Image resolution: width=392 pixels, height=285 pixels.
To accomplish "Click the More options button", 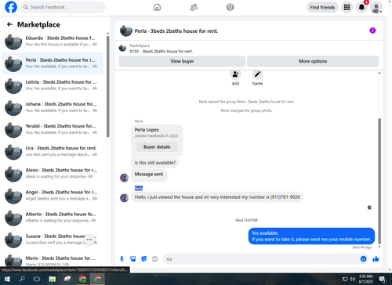I will [x=313, y=61].
